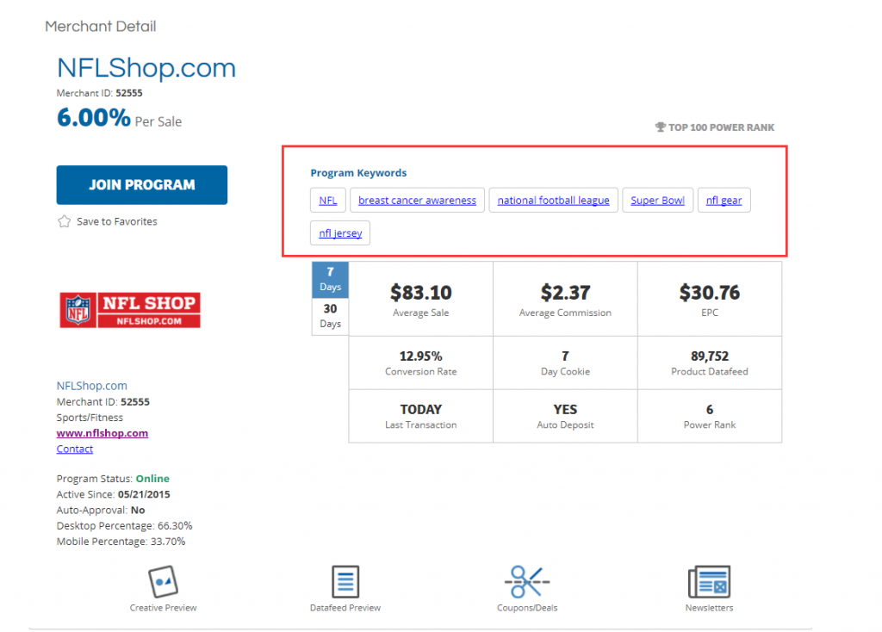
Task: Click the $83.10 Average Sale cell
Action: click(x=420, y=299)
